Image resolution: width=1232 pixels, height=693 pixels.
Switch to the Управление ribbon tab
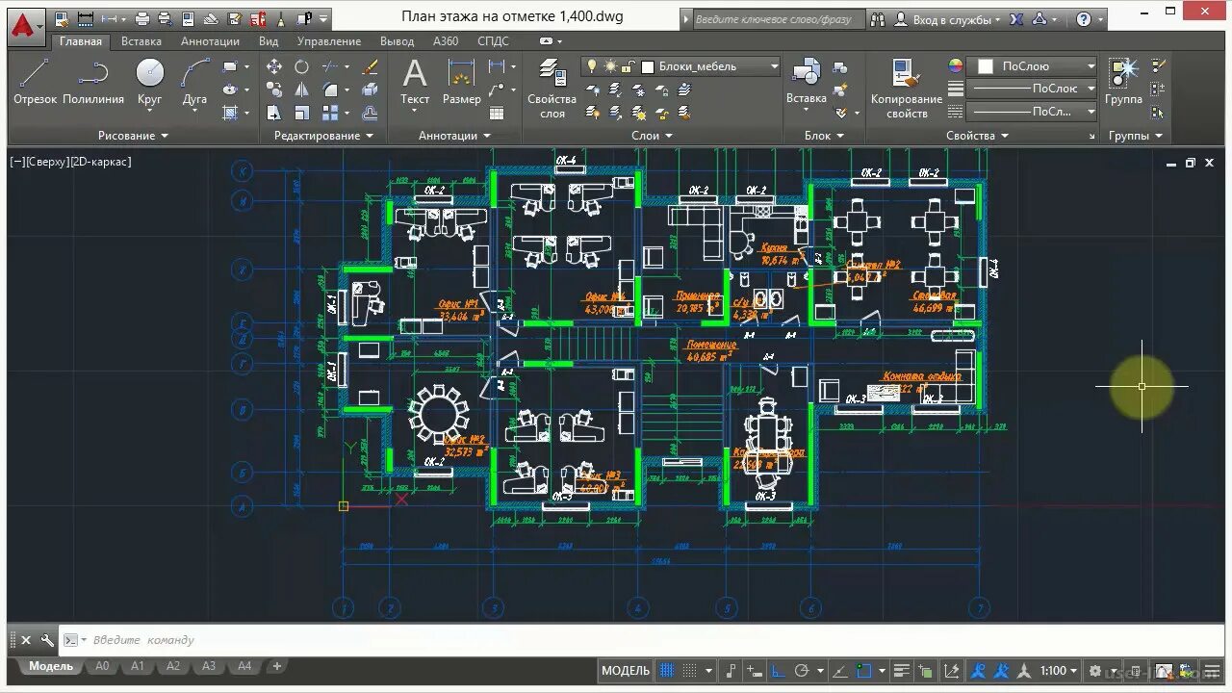click(x=329, y=41)
